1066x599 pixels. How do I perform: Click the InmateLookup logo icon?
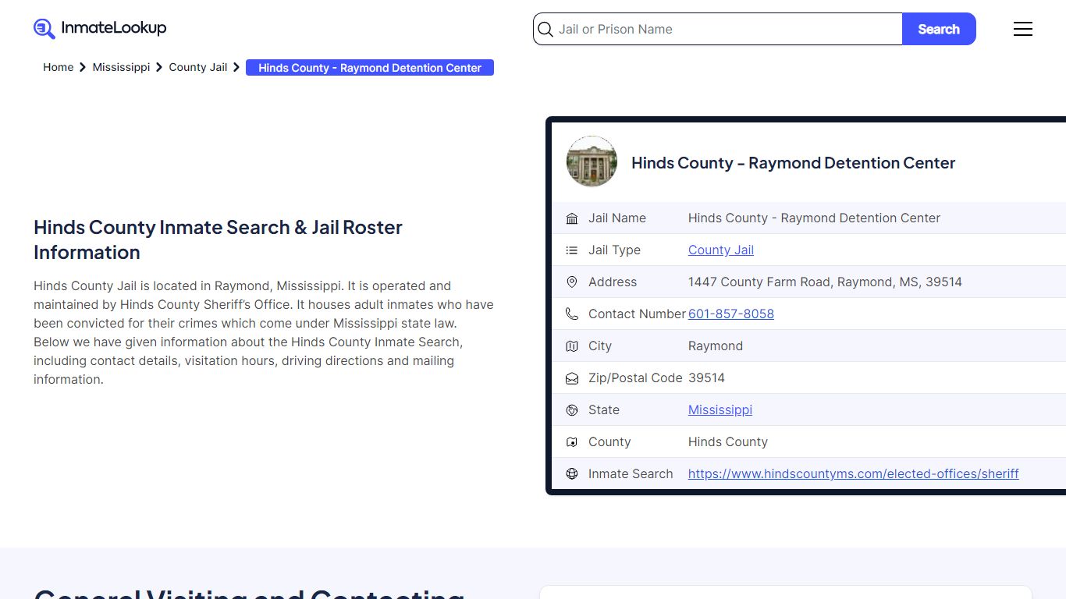click(44, 29)
